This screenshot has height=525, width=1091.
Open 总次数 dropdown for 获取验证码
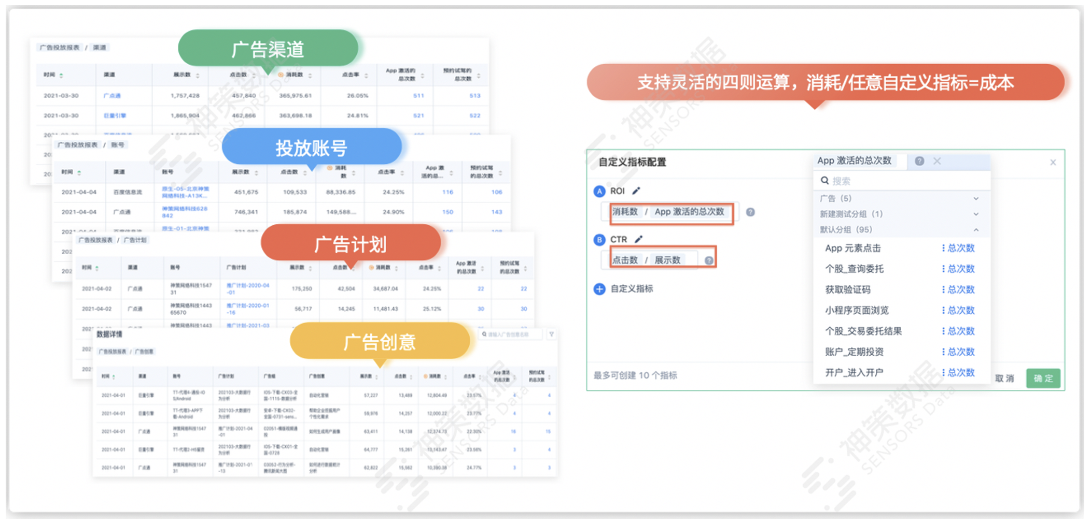(958, 290)
